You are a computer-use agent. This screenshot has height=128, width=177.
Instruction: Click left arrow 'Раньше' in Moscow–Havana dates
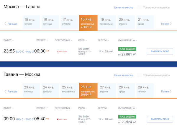pos(11,24)
